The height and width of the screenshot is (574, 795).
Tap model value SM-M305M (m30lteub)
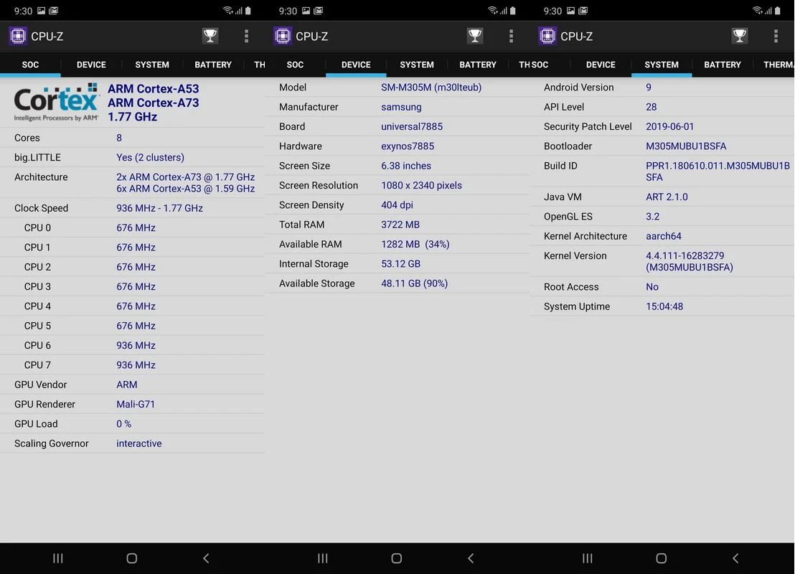[x=431, y=88]
